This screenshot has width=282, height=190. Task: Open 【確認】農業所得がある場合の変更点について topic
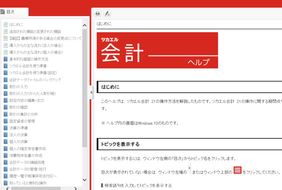click(45, 38)
